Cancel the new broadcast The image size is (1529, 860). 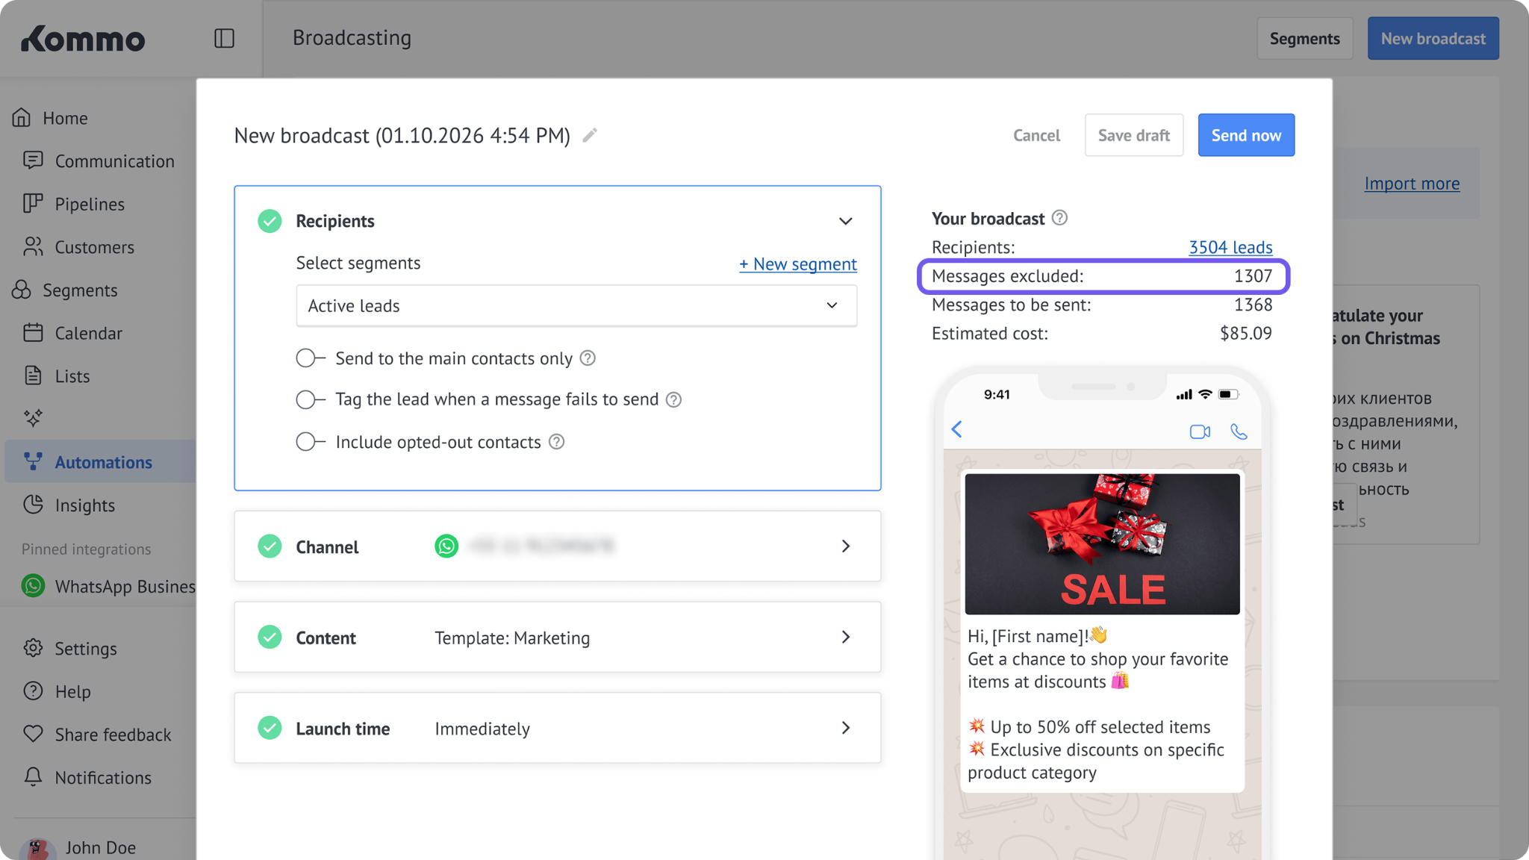(x=1036, y=135)
